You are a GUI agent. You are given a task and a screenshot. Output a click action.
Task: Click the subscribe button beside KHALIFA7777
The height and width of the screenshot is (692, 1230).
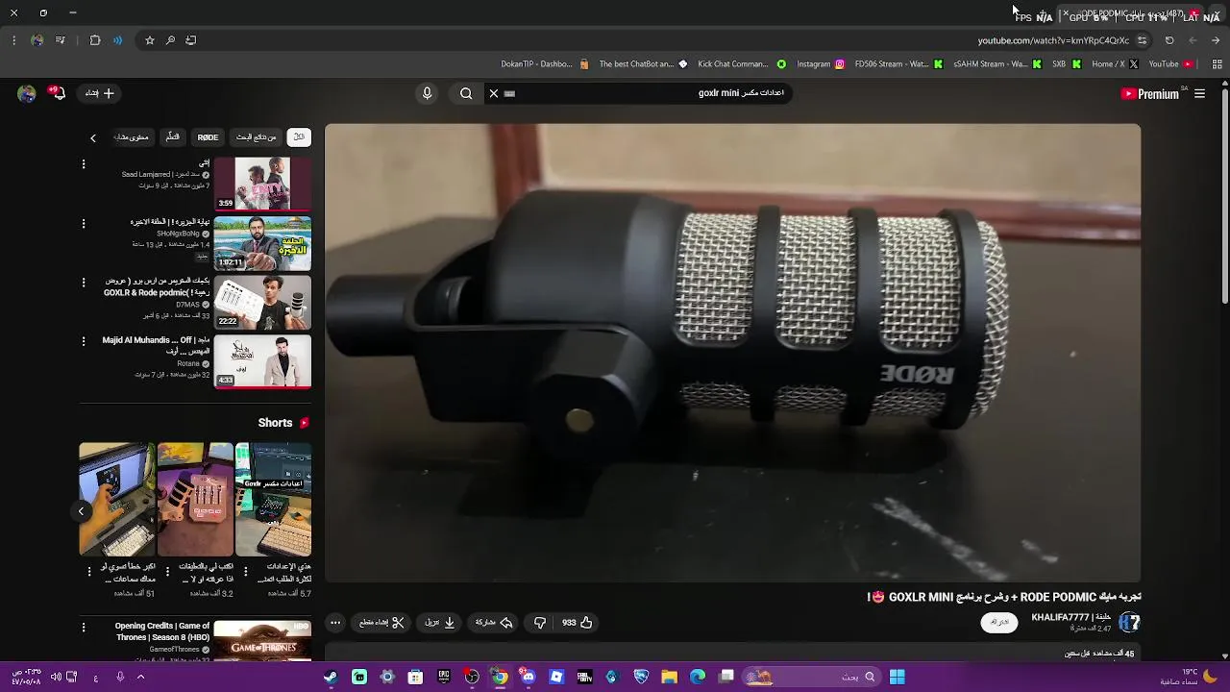[999, 623]
